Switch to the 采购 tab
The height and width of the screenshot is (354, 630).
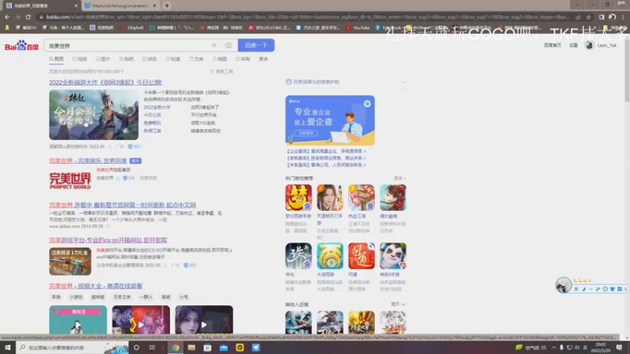coord(243,59)
